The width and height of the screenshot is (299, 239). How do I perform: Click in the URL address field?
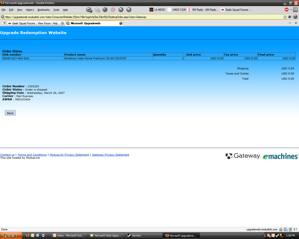coord(144,17)
